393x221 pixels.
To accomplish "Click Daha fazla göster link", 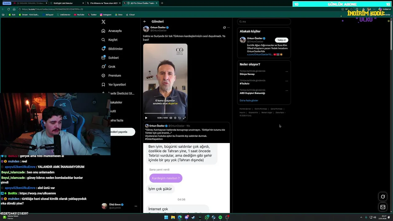I will pos(249,100).
